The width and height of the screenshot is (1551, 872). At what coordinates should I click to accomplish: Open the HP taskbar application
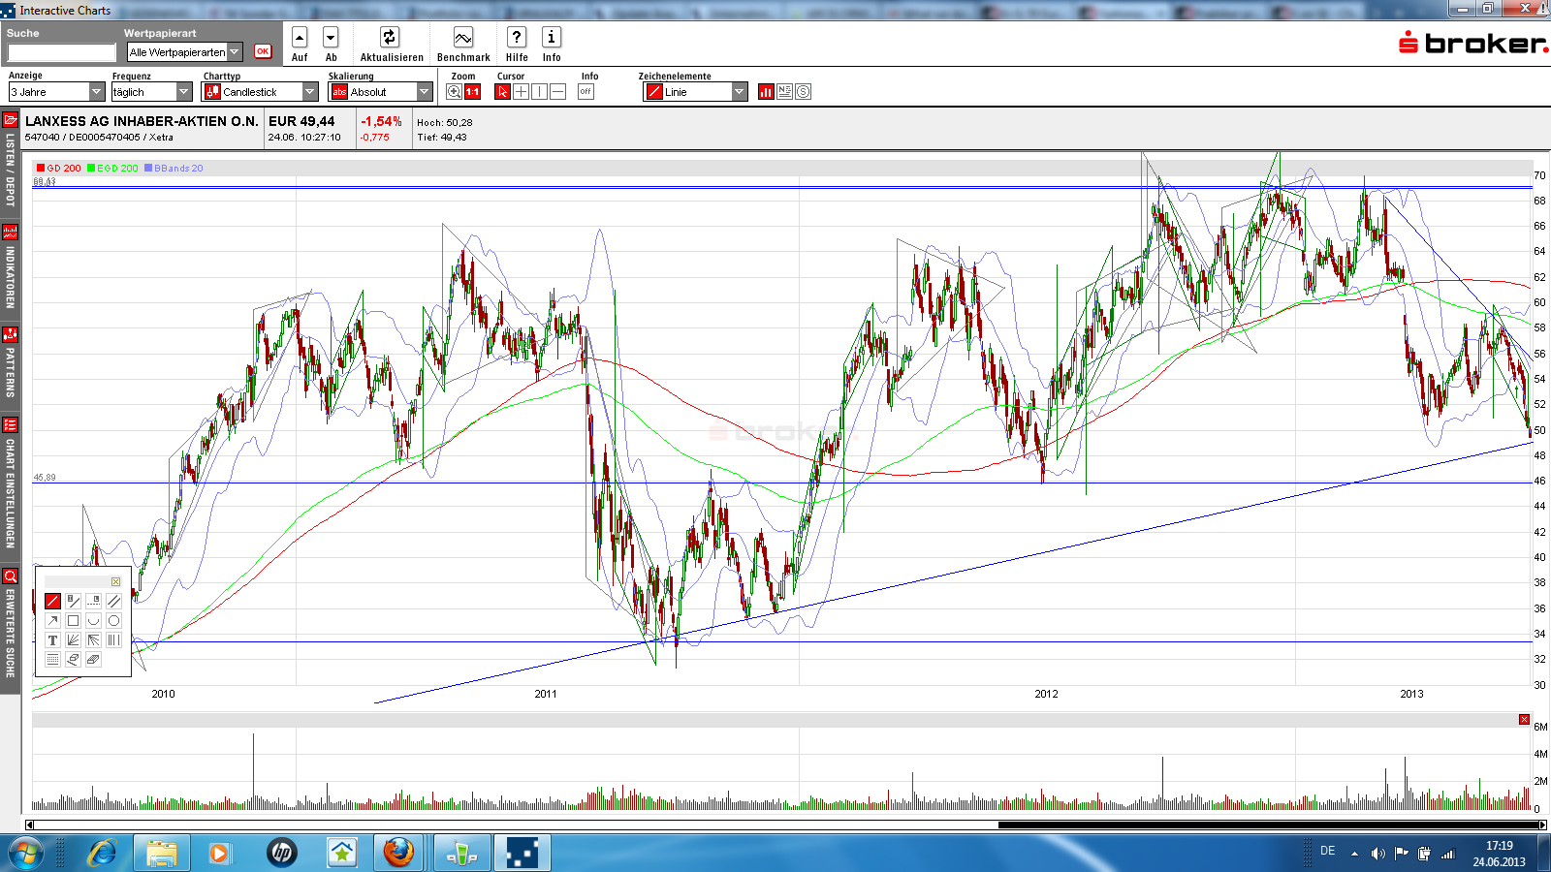click(x=282, y=854)
